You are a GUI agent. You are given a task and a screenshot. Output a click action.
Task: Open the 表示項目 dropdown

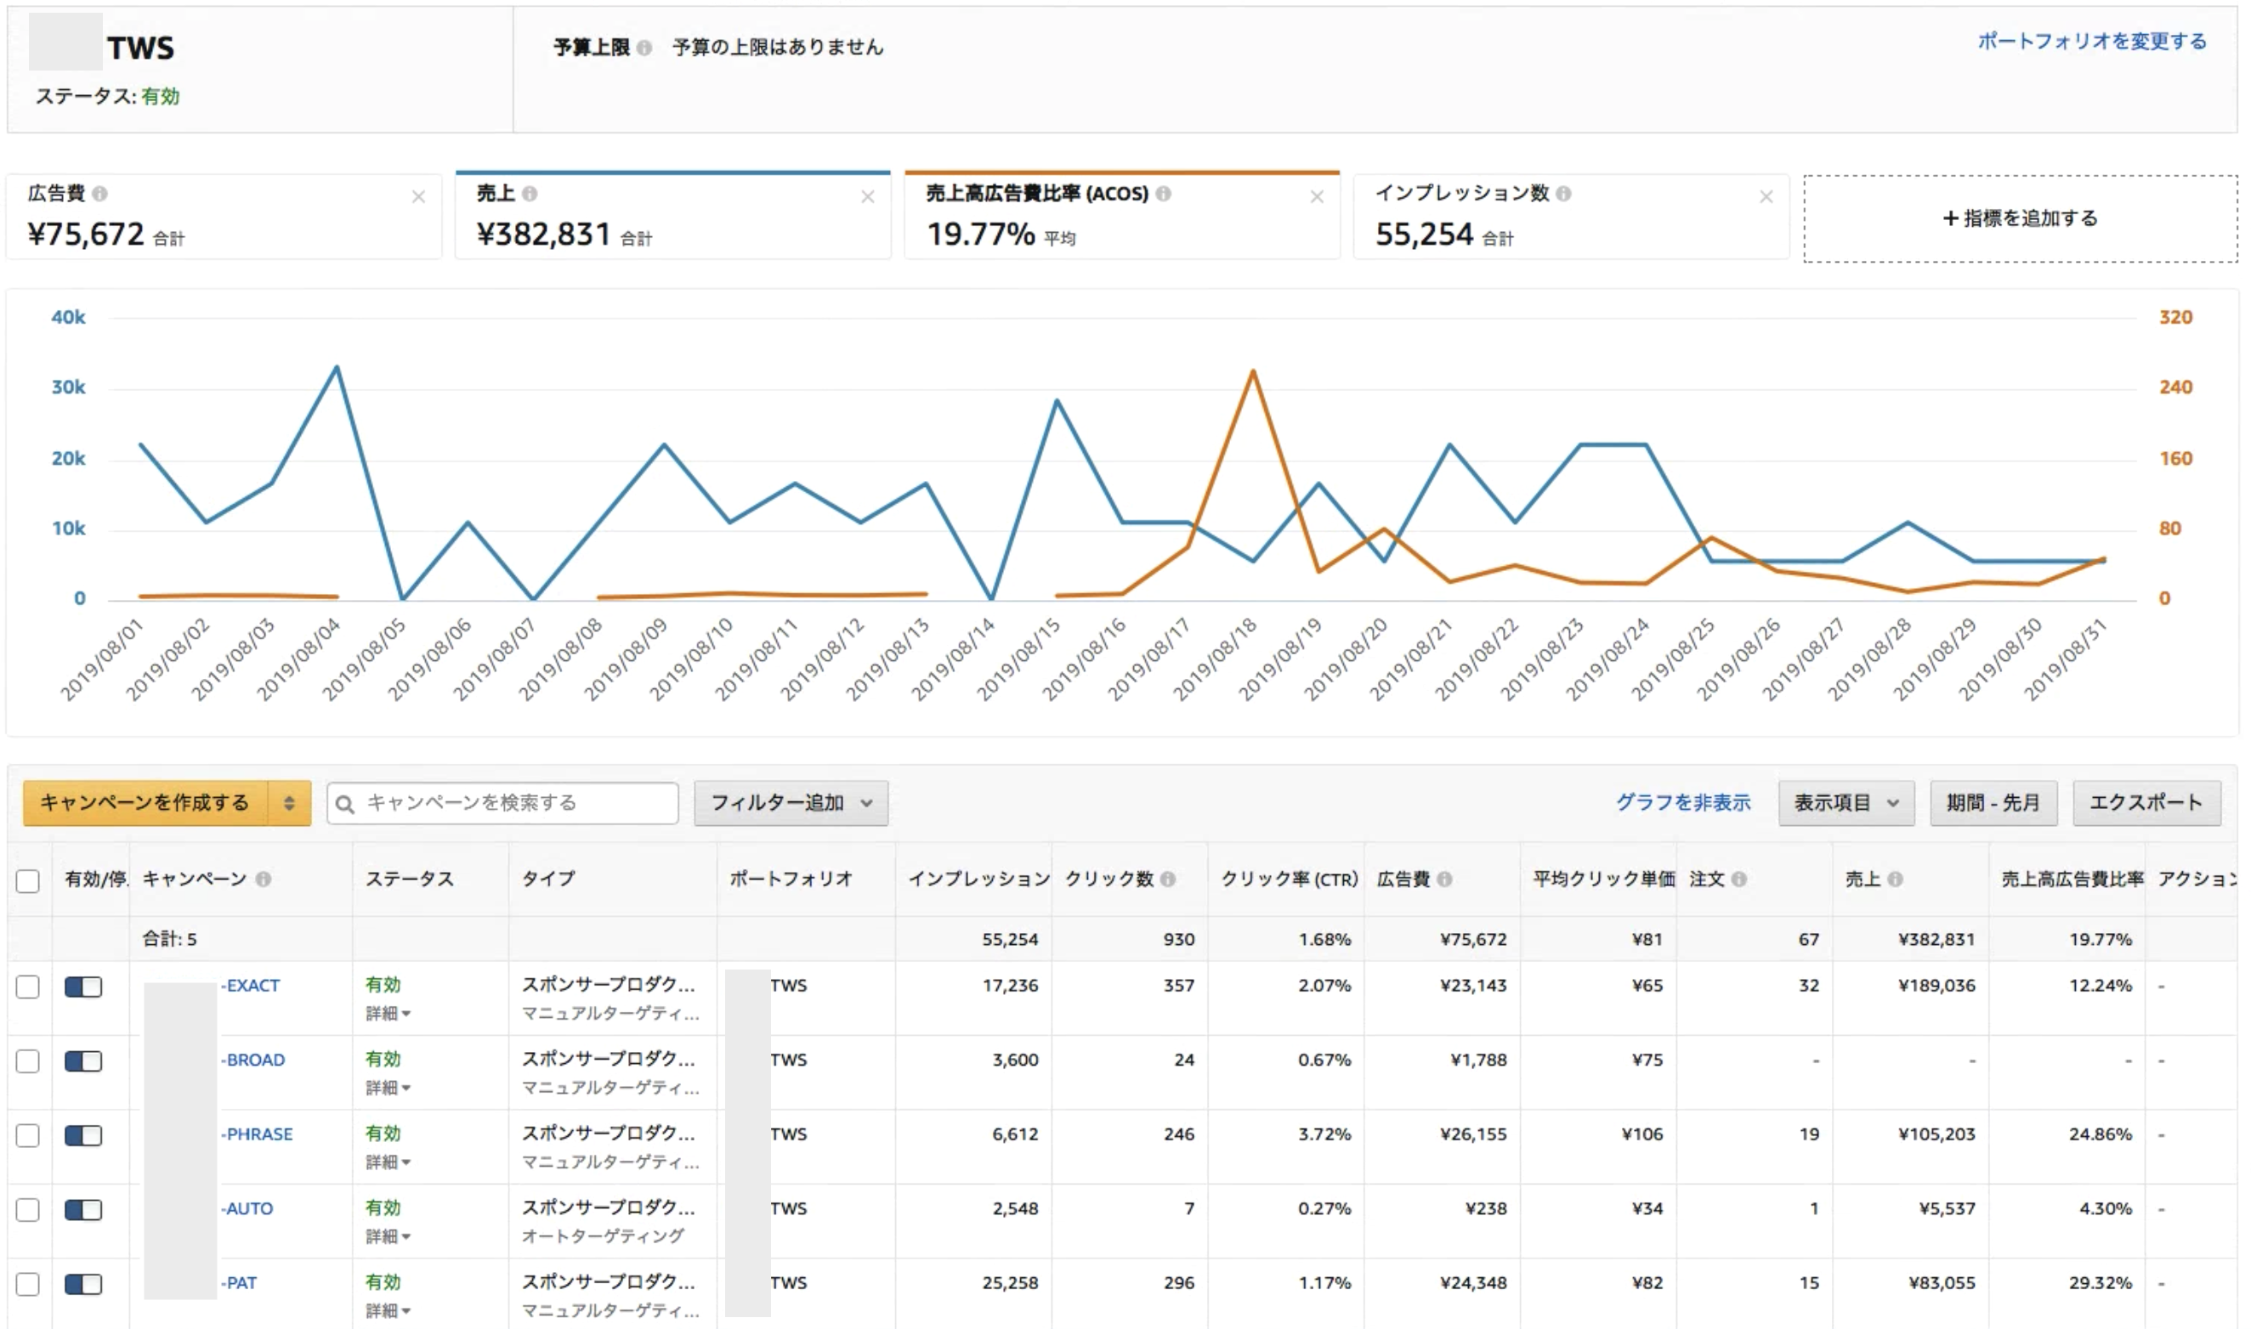(1846, 803)
